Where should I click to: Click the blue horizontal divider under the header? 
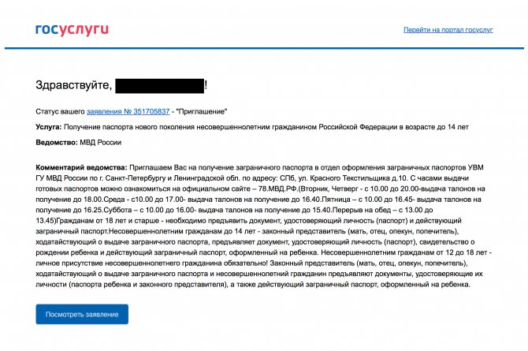coord(264,48)
